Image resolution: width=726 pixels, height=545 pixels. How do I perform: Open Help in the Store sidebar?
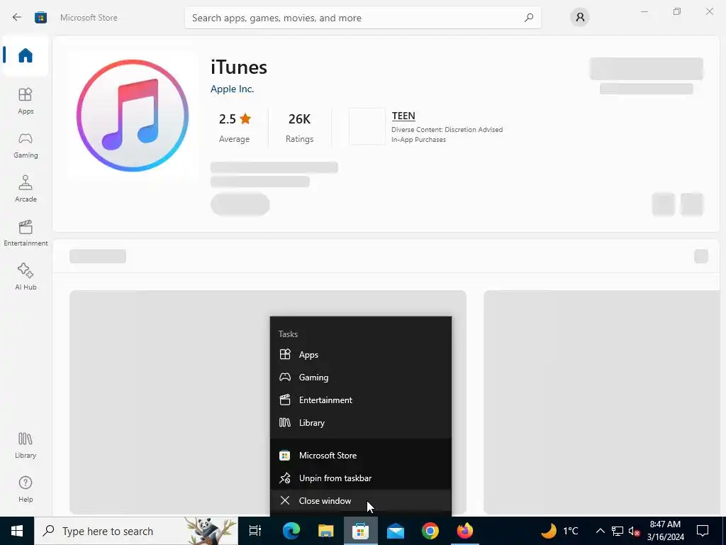tap(26, 490)
